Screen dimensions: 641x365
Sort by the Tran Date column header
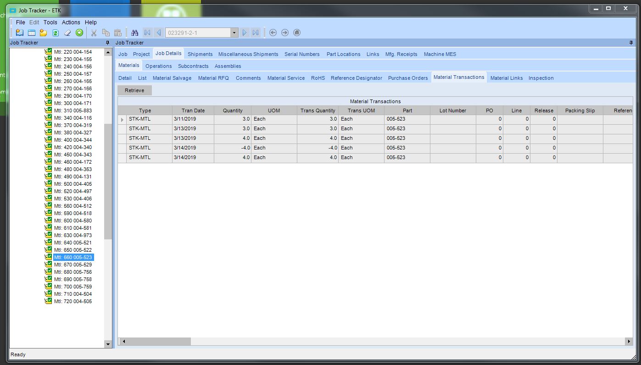(193, 111)
